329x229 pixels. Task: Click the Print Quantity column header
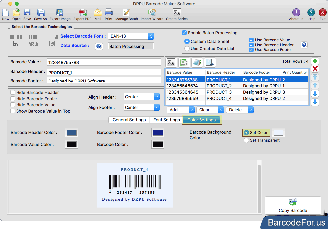click(295, 72)
